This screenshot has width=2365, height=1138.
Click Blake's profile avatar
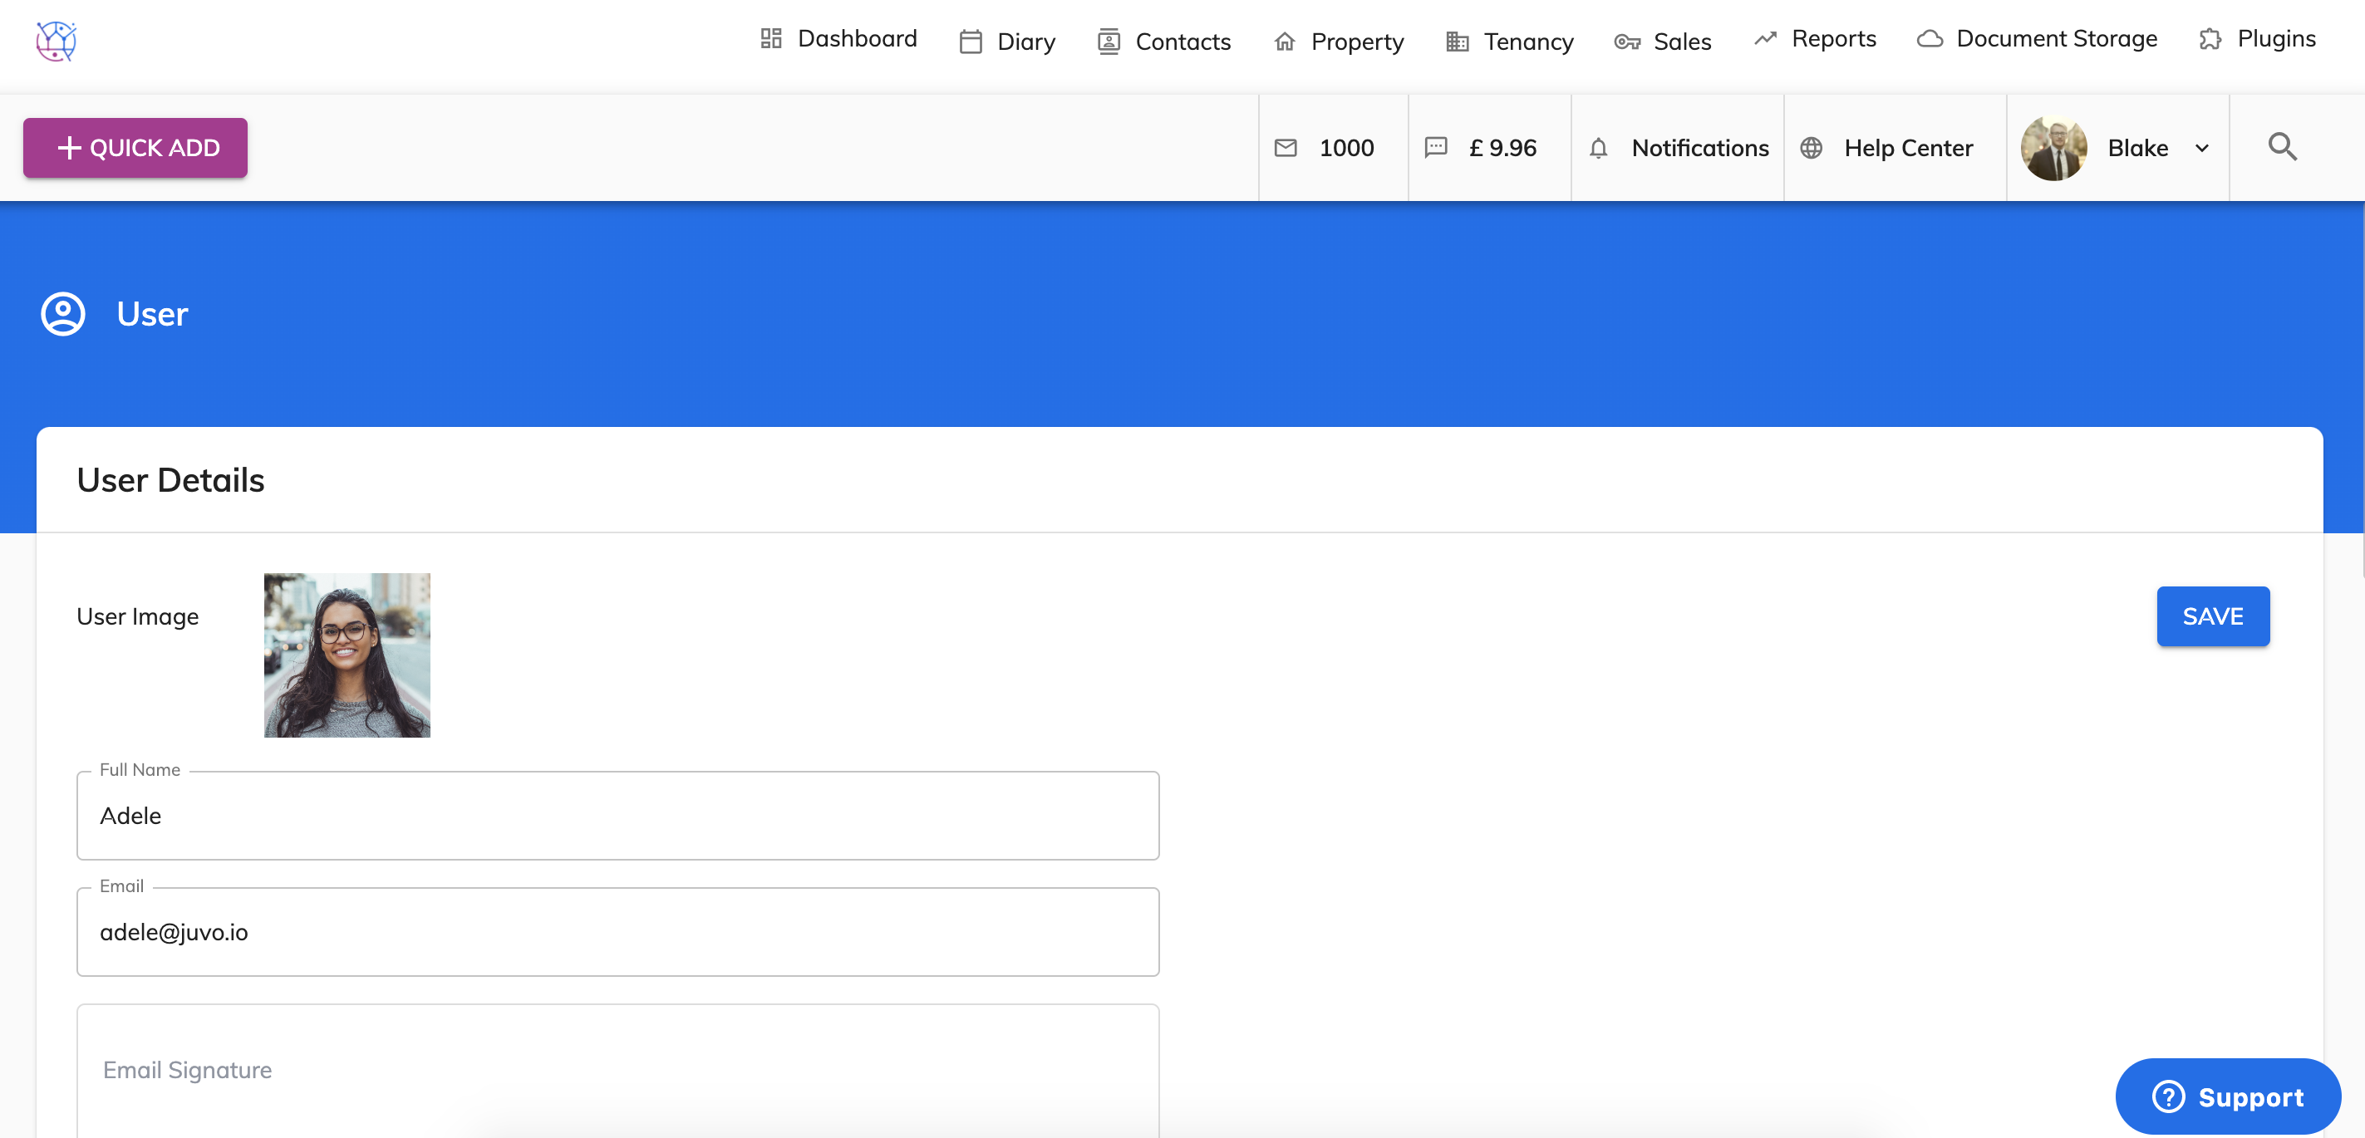[2053, 148]
